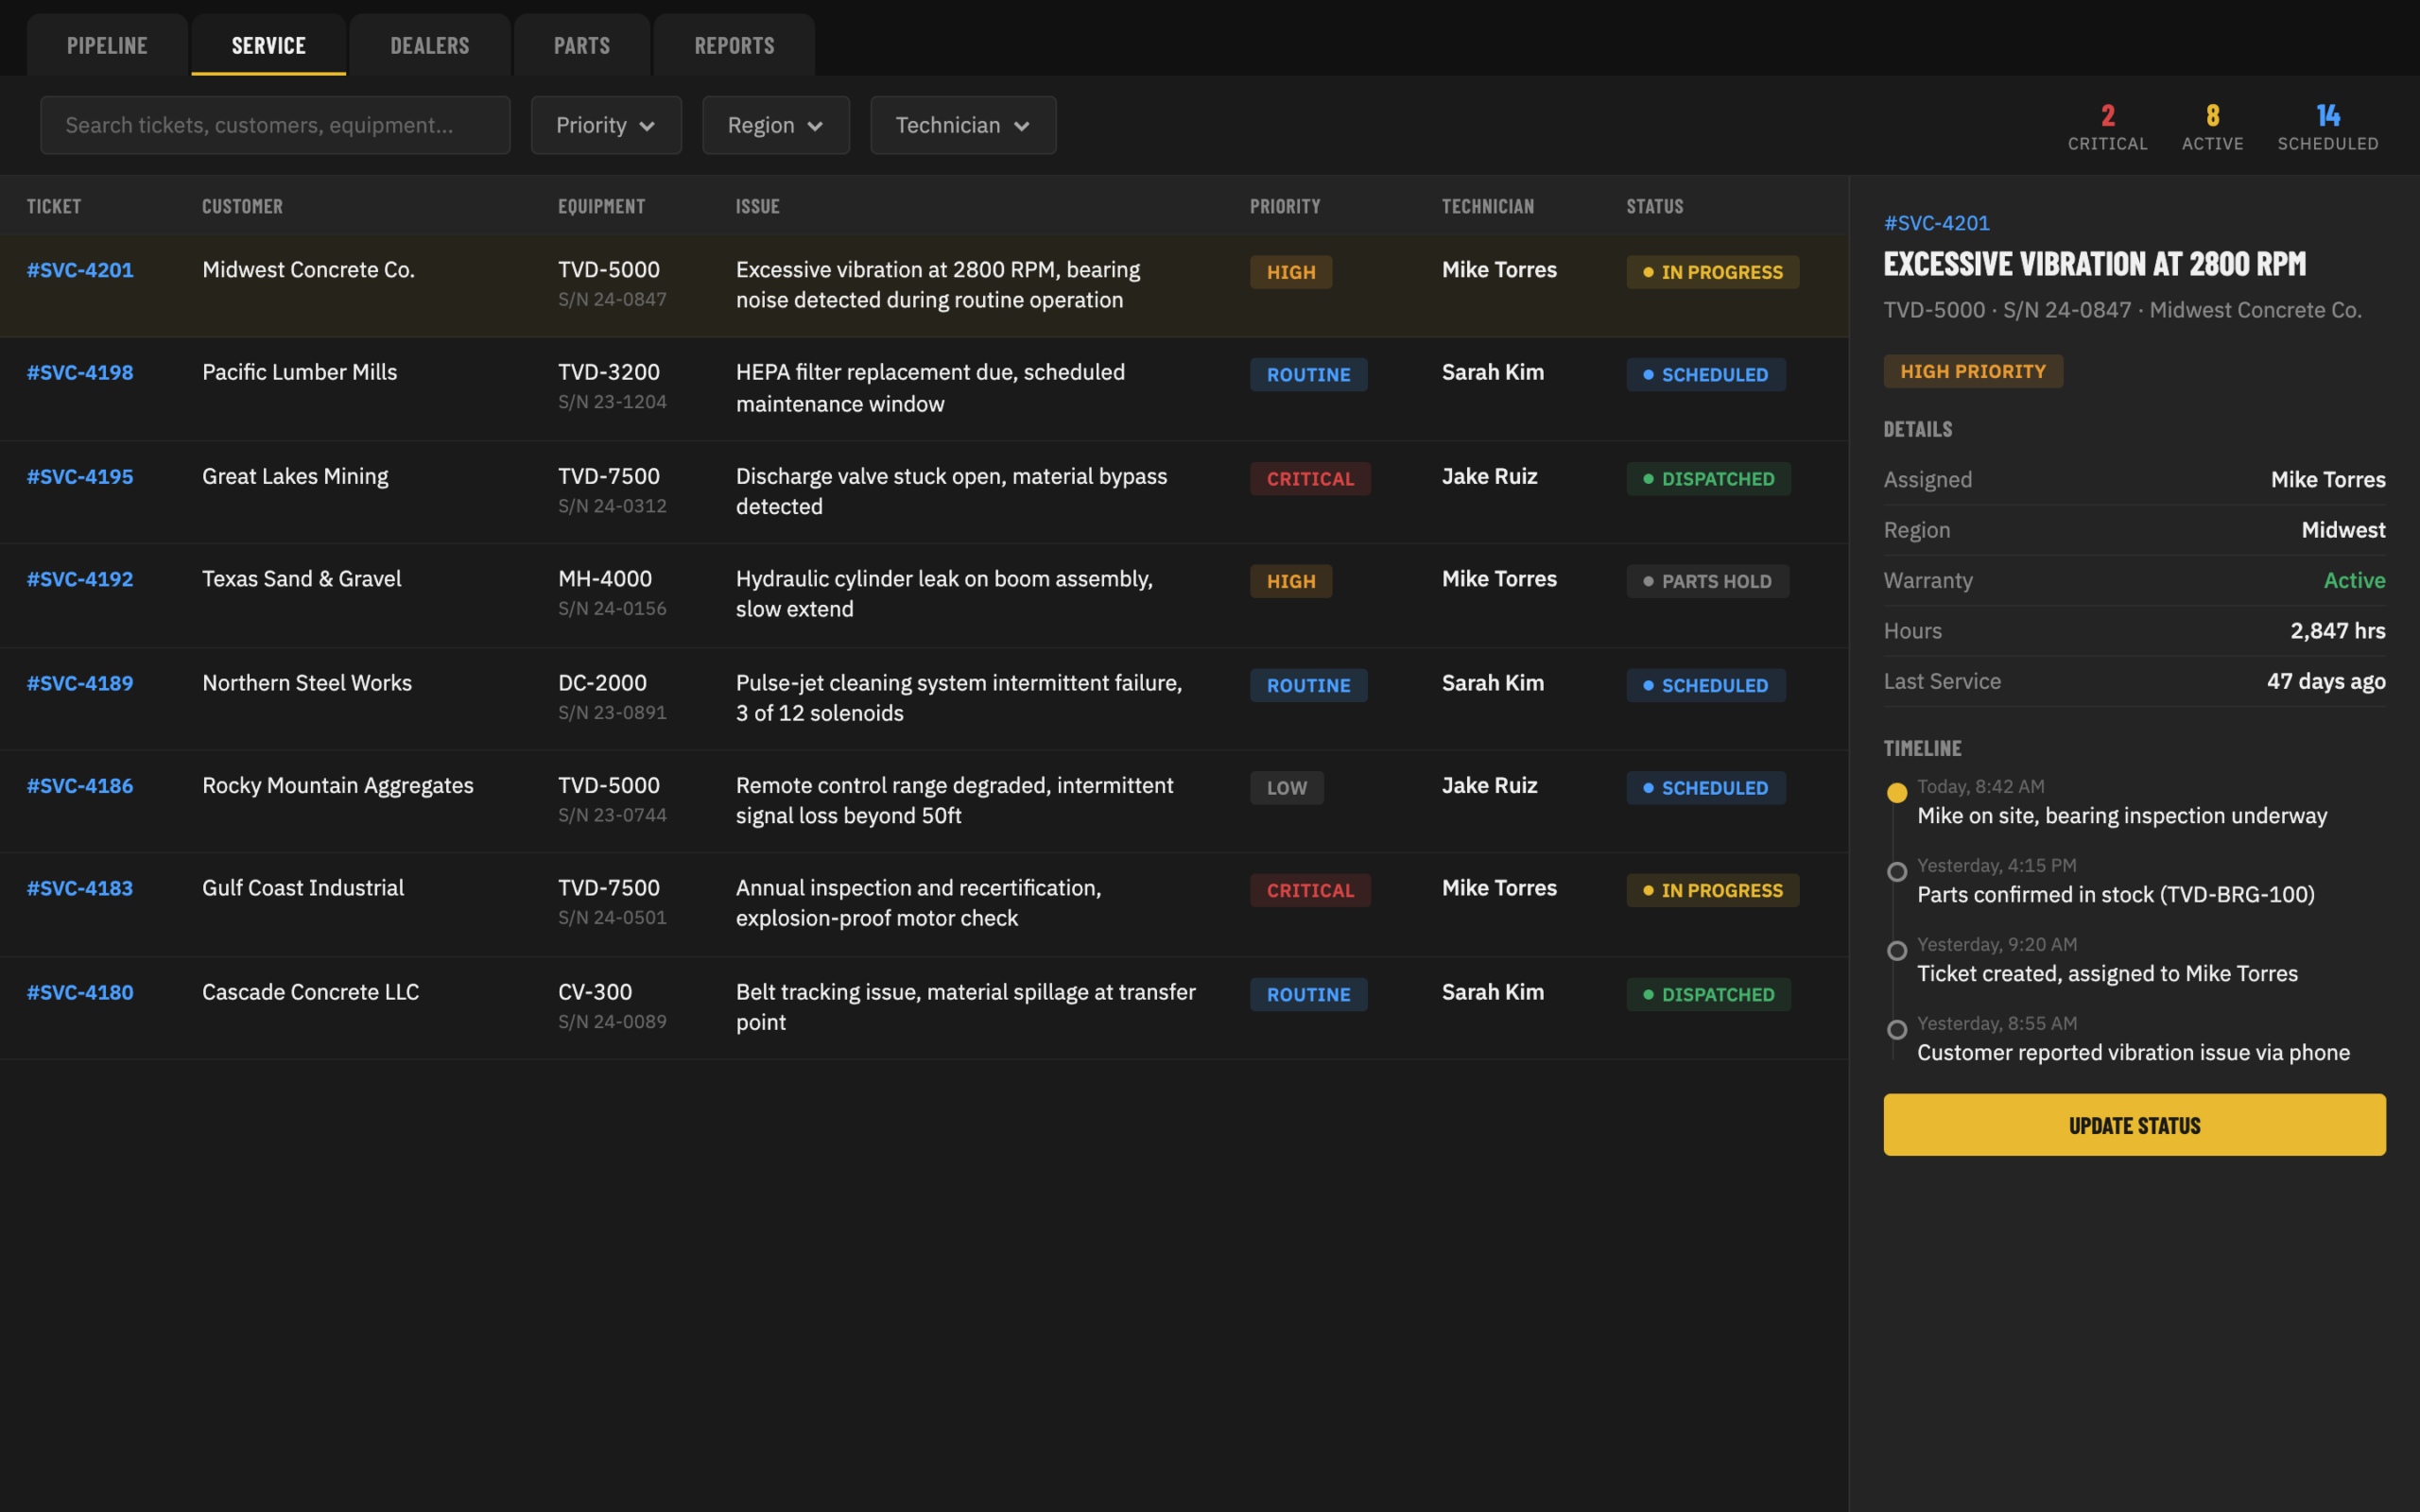Focus the ticket search field
2420x1512 pixels.
point(275,125)
